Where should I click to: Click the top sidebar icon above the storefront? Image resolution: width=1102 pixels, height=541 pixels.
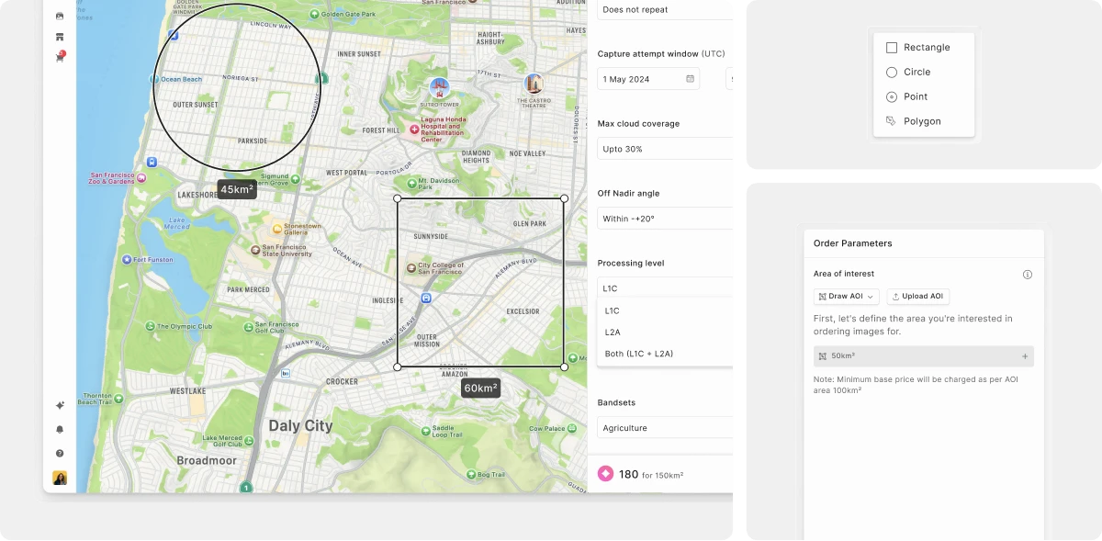click(60, 16)
